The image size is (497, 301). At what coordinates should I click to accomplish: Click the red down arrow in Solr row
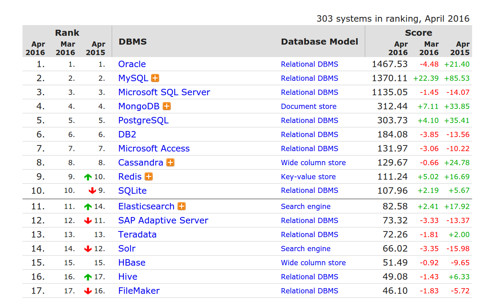[88, 249]
